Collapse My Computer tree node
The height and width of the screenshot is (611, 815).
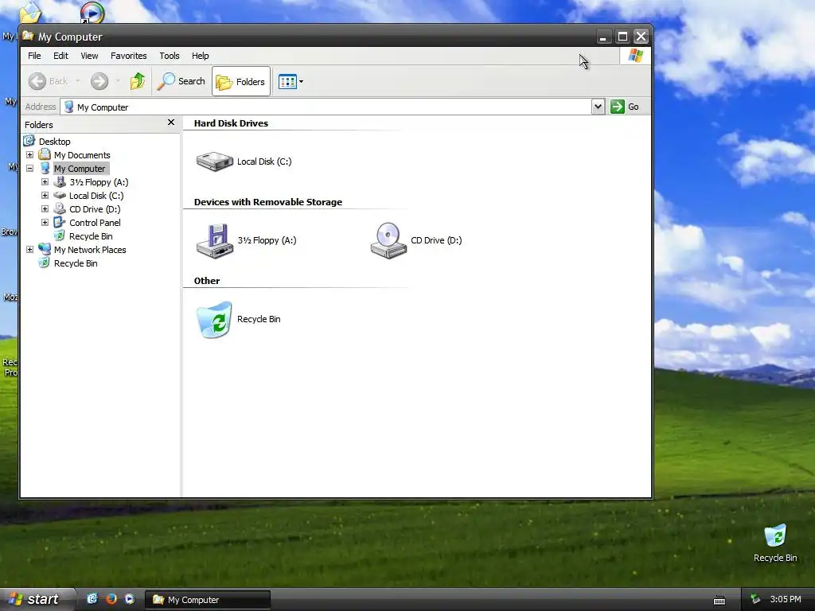(x=29, y=169)
